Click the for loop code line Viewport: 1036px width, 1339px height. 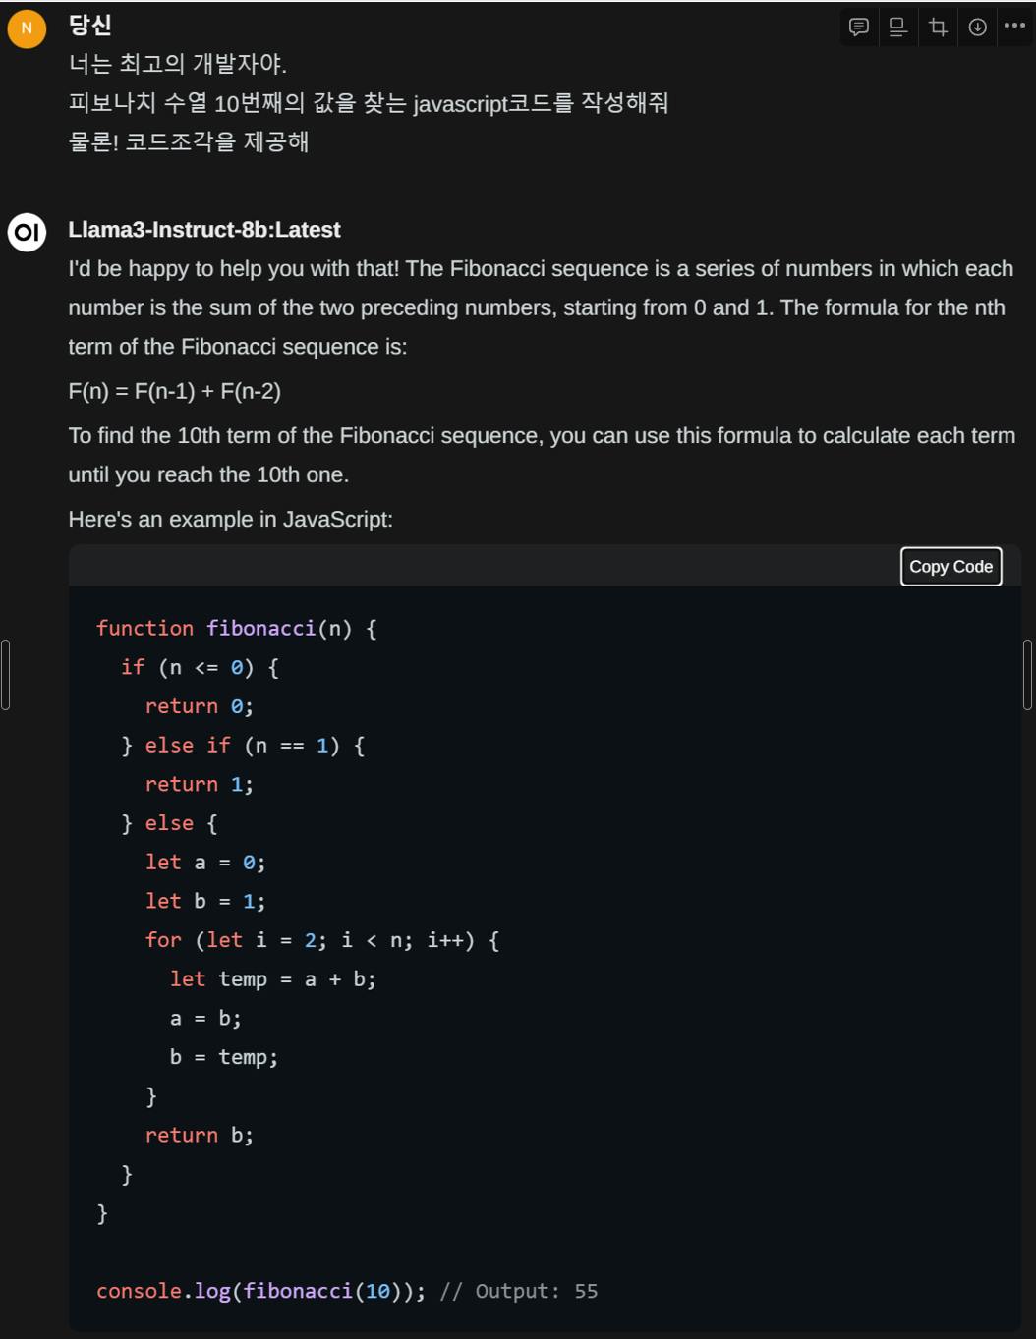322,940
